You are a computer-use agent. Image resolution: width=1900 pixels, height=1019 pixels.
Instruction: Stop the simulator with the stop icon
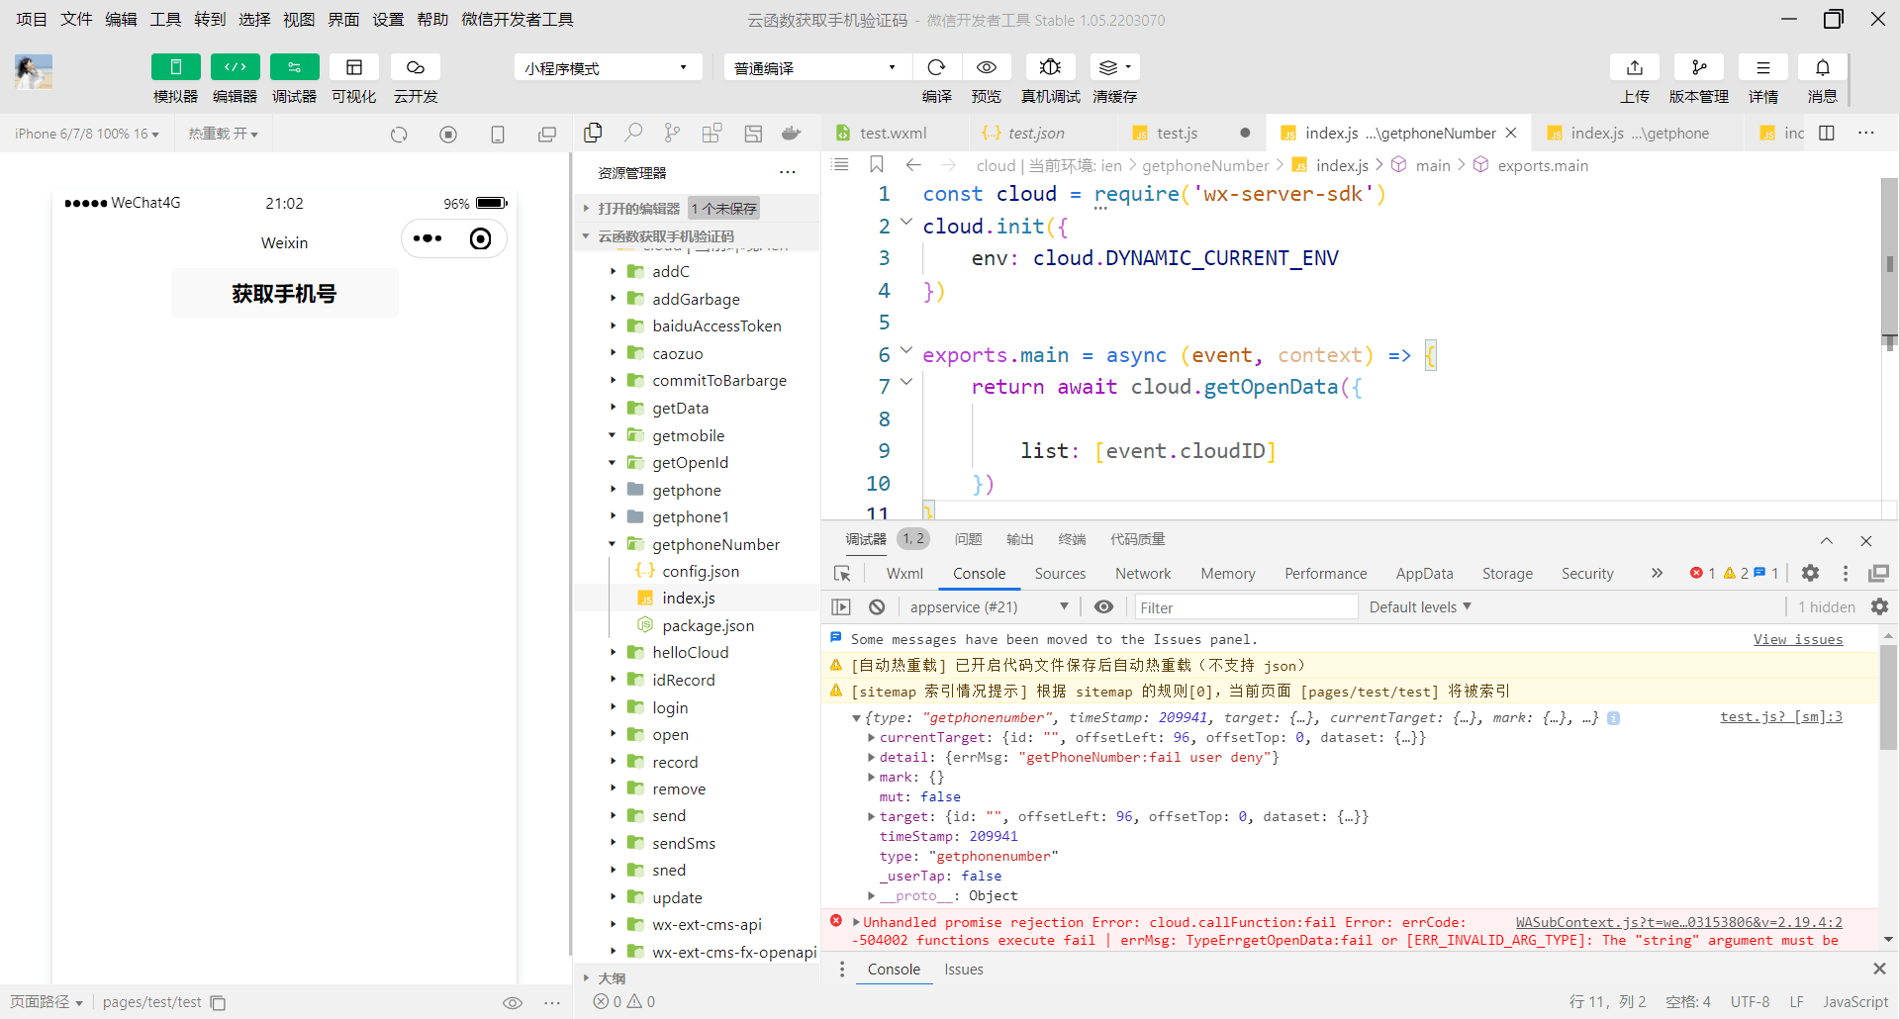coord(448,134)
